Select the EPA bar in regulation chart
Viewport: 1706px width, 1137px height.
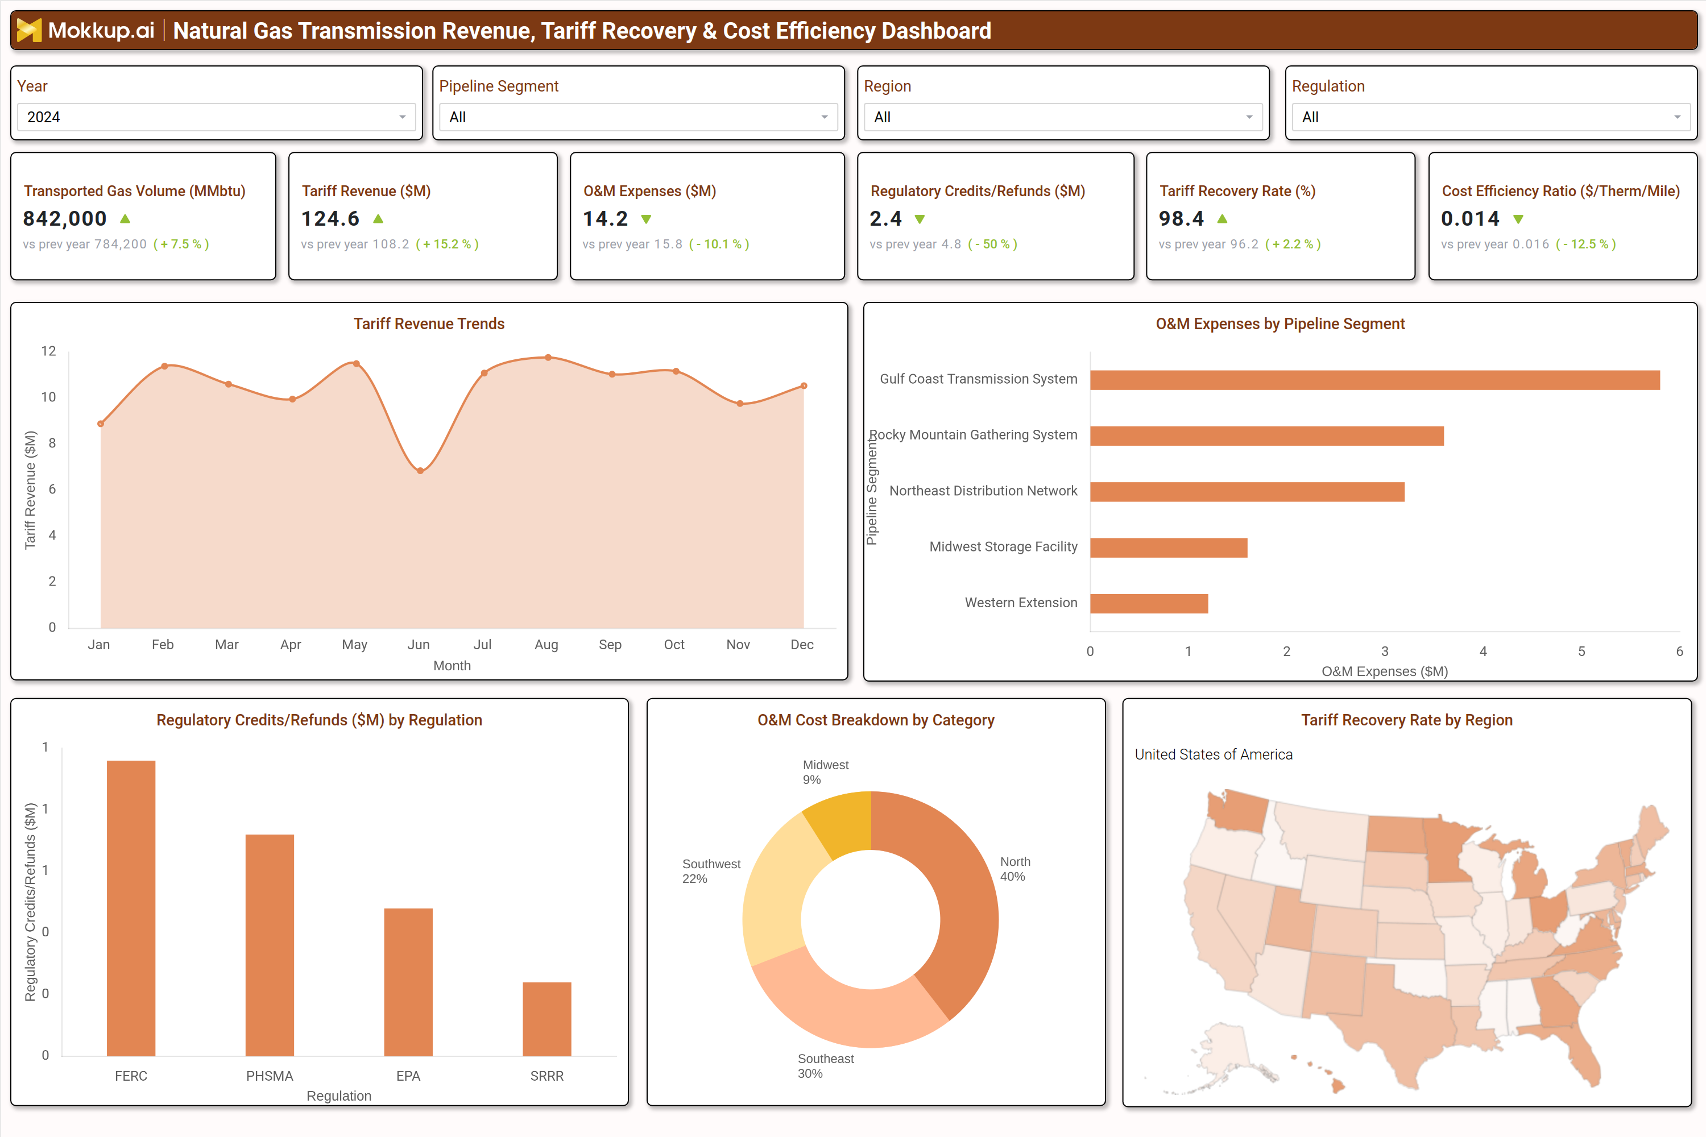tap(408, 982)
